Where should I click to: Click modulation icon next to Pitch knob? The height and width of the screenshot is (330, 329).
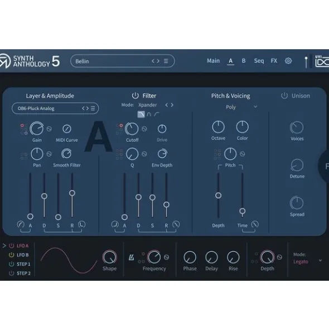coord(243,154)
